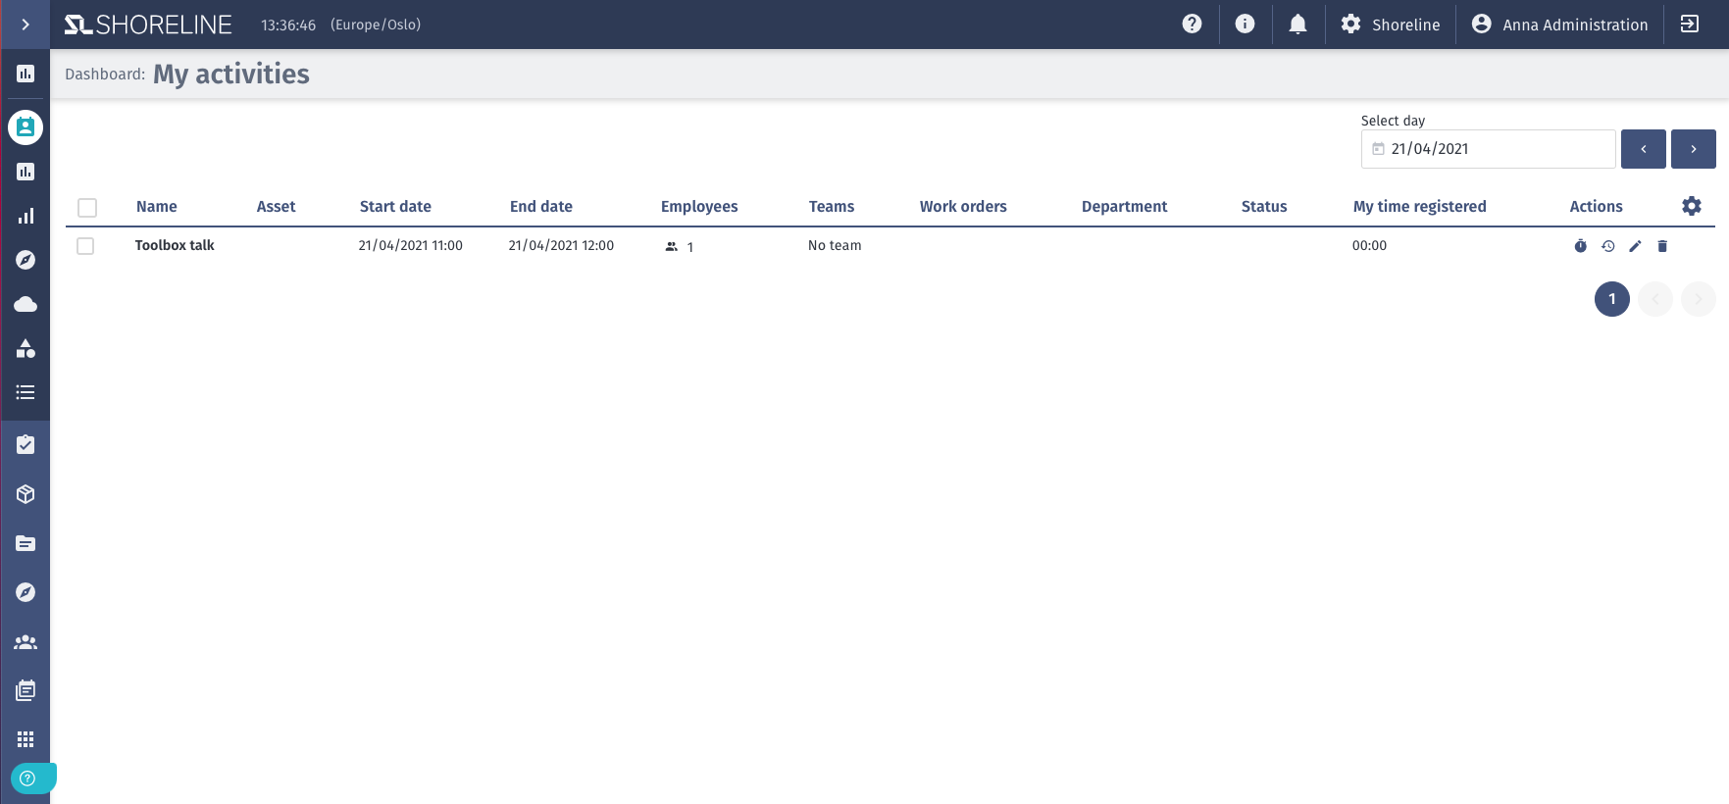Open the Toolbox talk activity name
The height and width of the screenshot is (804, 1729).
pos(175,245)
